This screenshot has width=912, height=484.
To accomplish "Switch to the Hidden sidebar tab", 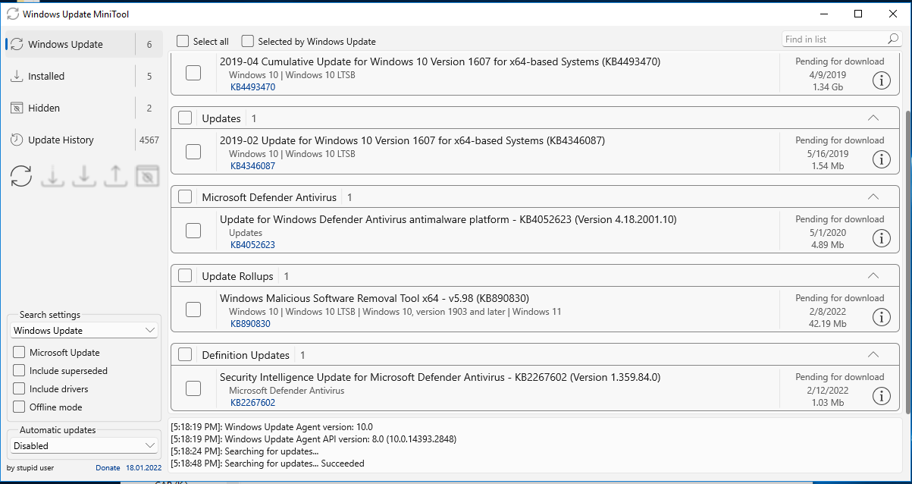I will click(x=84, y=108).
